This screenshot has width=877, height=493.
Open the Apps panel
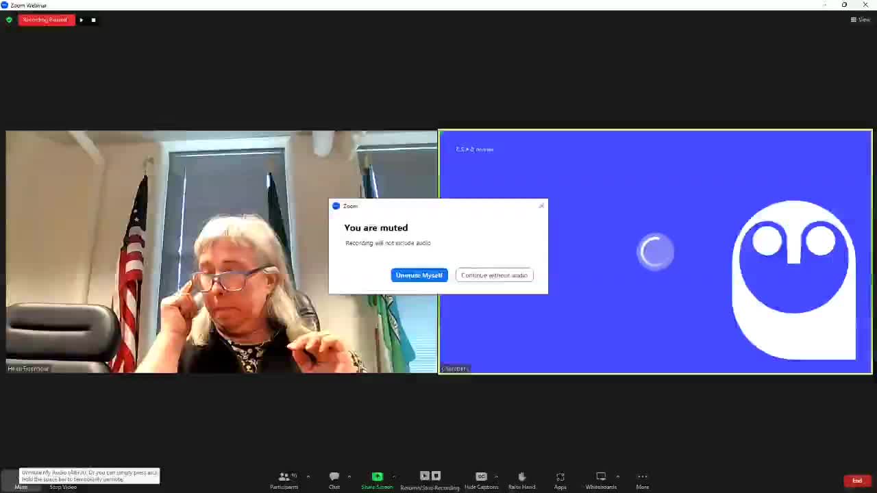[560, 479]
